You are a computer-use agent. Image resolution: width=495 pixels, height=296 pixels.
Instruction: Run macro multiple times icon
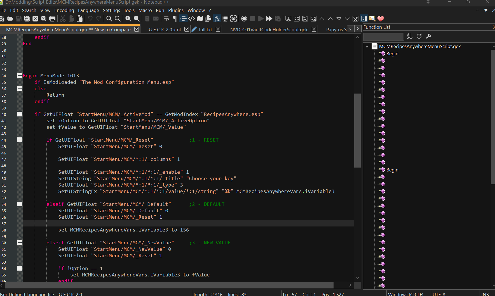tap(269, 19)
